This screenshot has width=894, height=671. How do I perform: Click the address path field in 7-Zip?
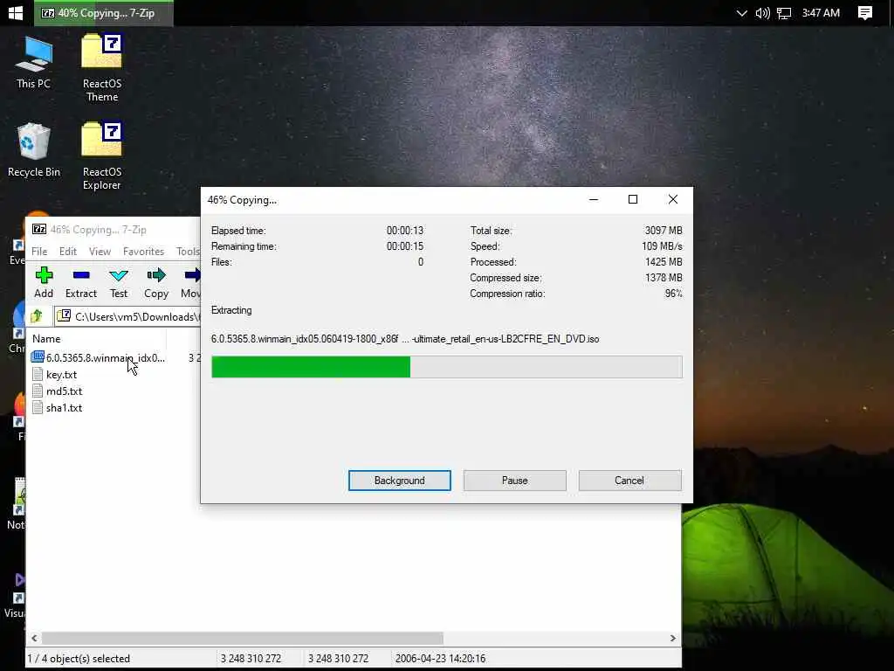coord(127,316)
